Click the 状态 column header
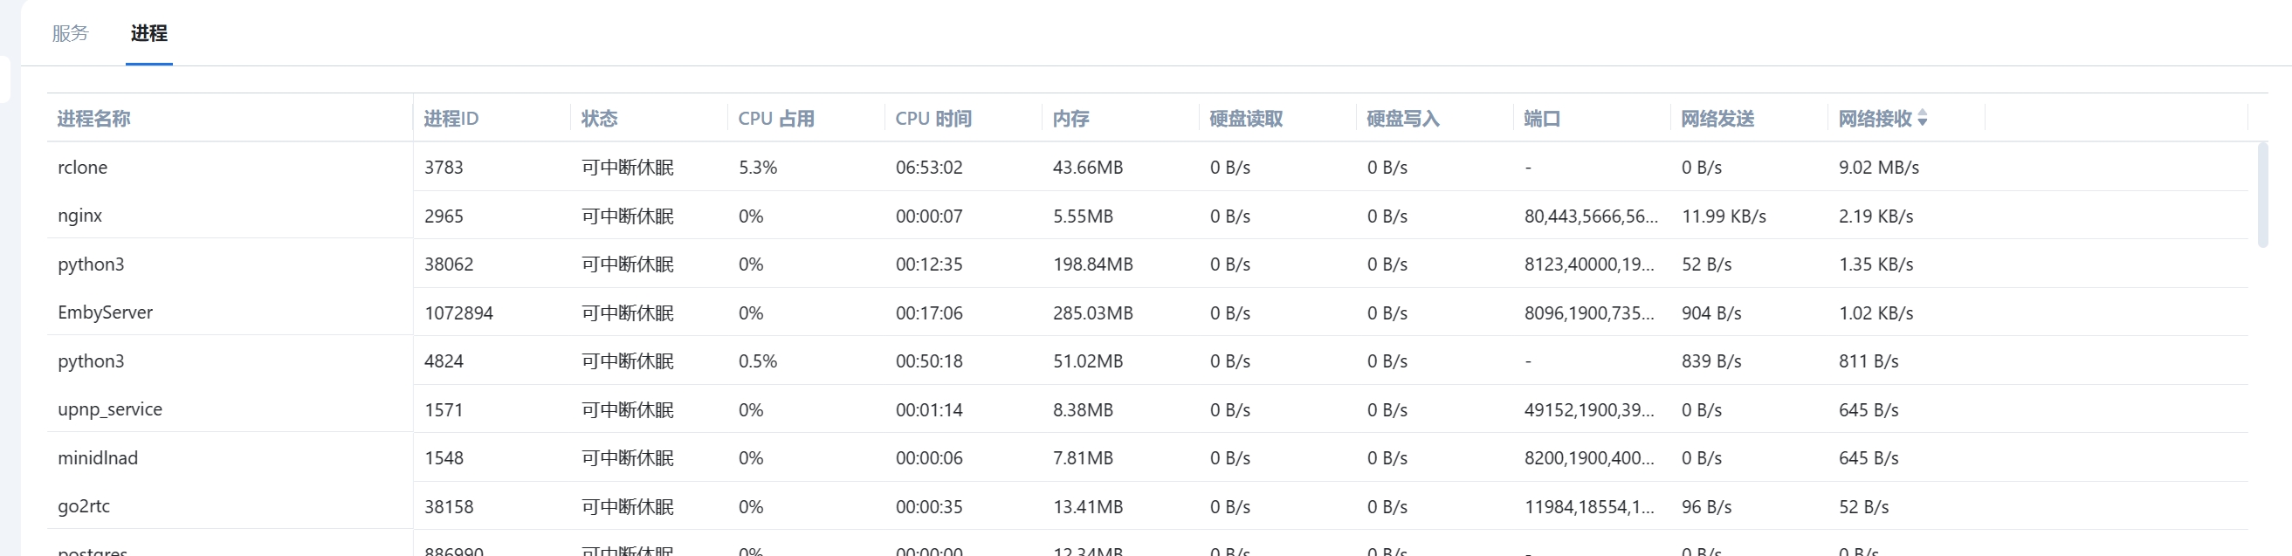 tap(599, 119)
